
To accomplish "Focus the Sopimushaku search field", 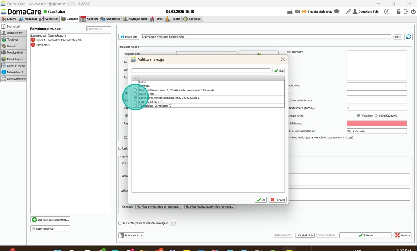I will (99, 29).
